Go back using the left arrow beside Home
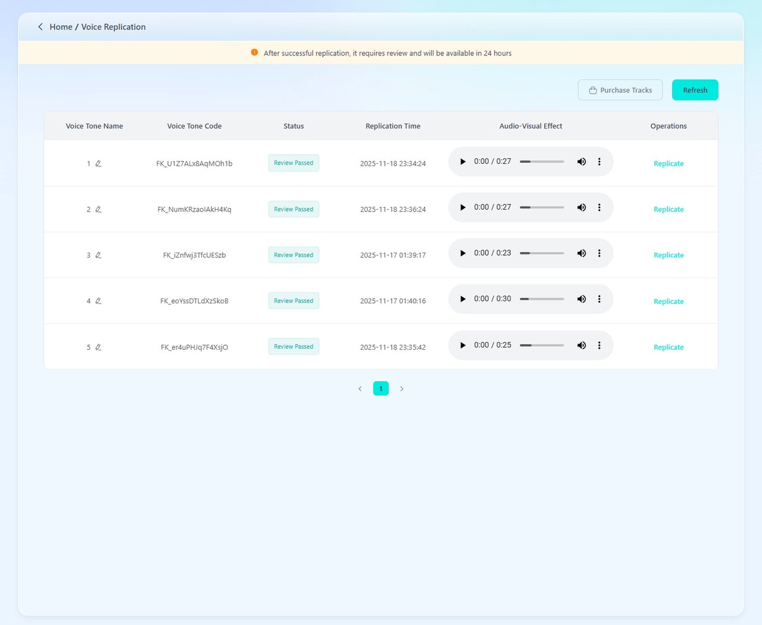Screen dimensions: 762x625 40,27
